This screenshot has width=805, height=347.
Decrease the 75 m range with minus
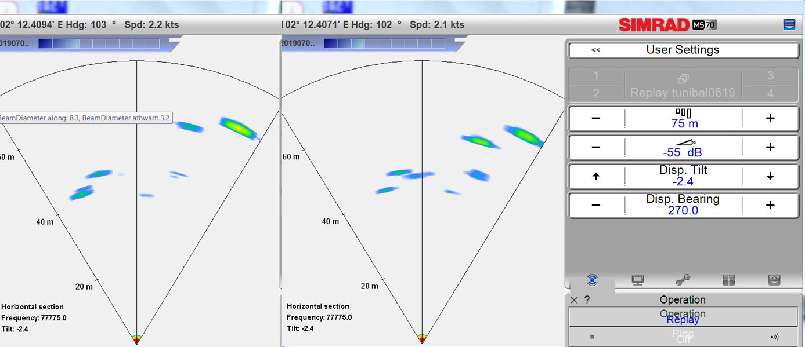pos(596,118)
